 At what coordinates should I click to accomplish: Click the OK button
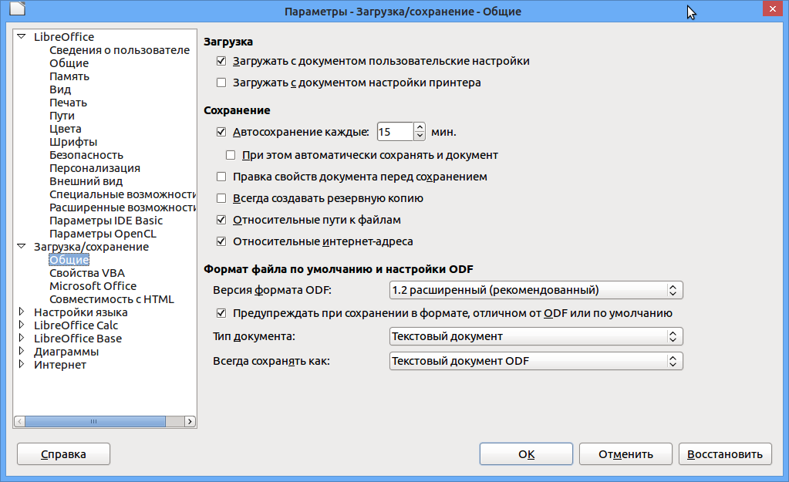pos(526,454)
